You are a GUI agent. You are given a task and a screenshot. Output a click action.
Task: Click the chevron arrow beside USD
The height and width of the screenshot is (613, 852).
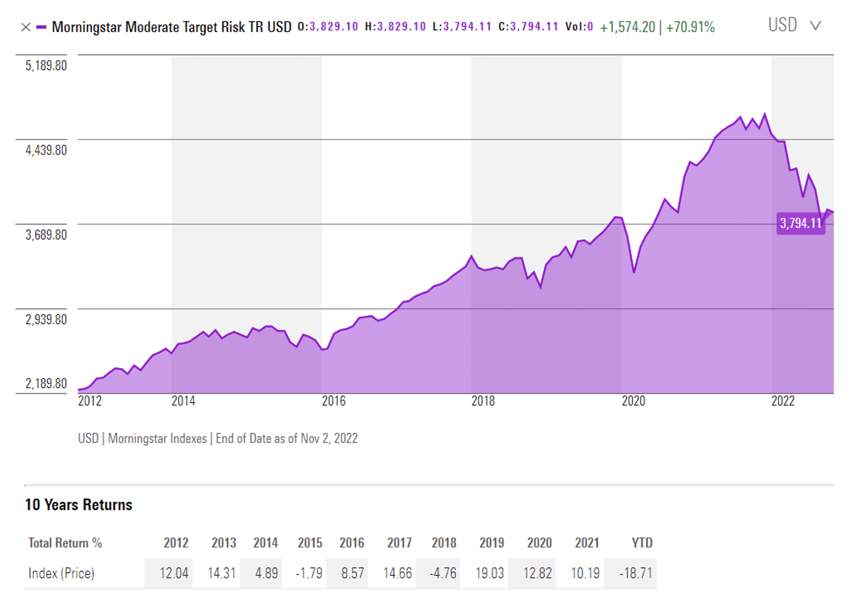(815, 26)
